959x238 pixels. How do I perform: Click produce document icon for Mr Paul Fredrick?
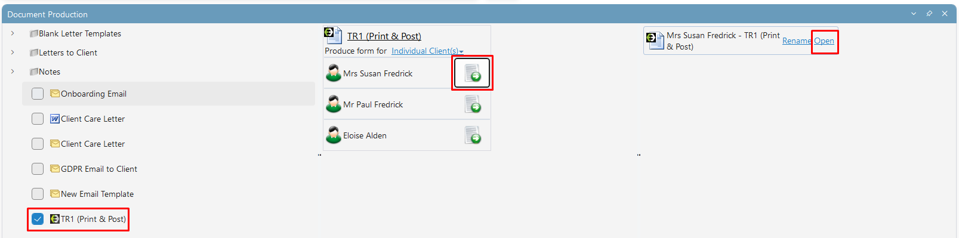point(473,104)
